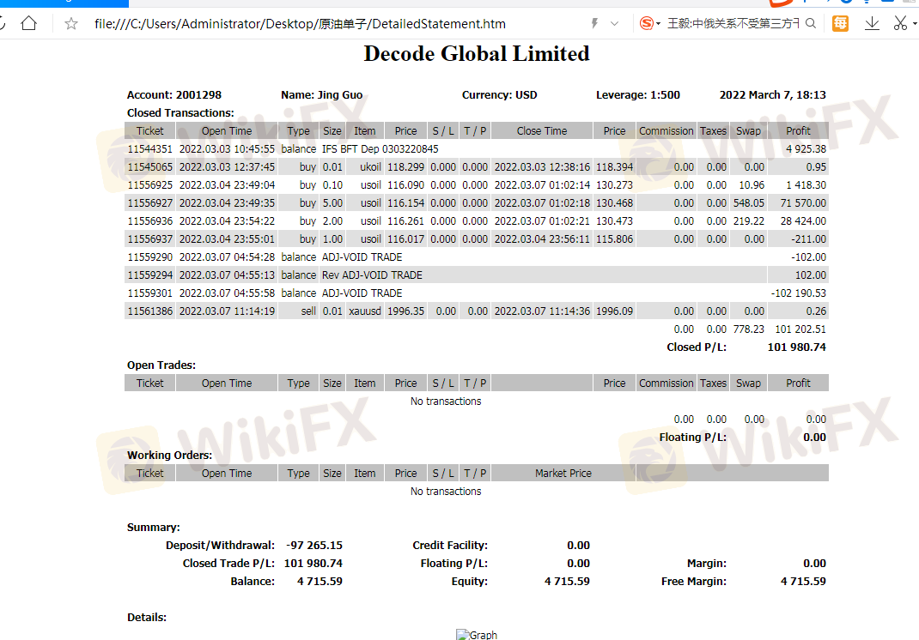Screen dimensions: 919x640
Task: Click Rev ADJ-VOID TRADE entry
Action: 372,275
